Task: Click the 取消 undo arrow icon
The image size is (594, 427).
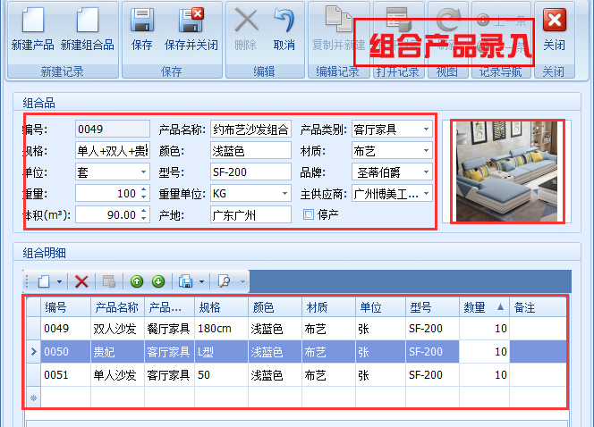Action: click(x=284, y=22)
